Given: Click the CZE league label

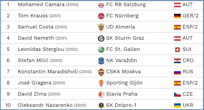Looking at the screenshot, I should click(x=188, y=94).
